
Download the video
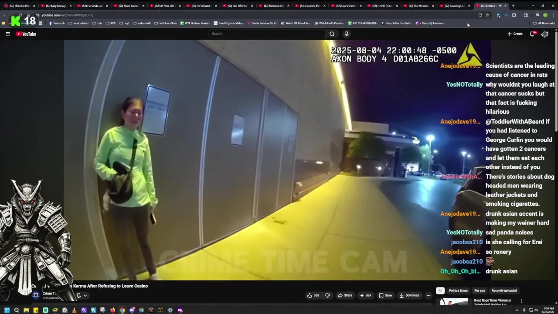coord(409,295)
